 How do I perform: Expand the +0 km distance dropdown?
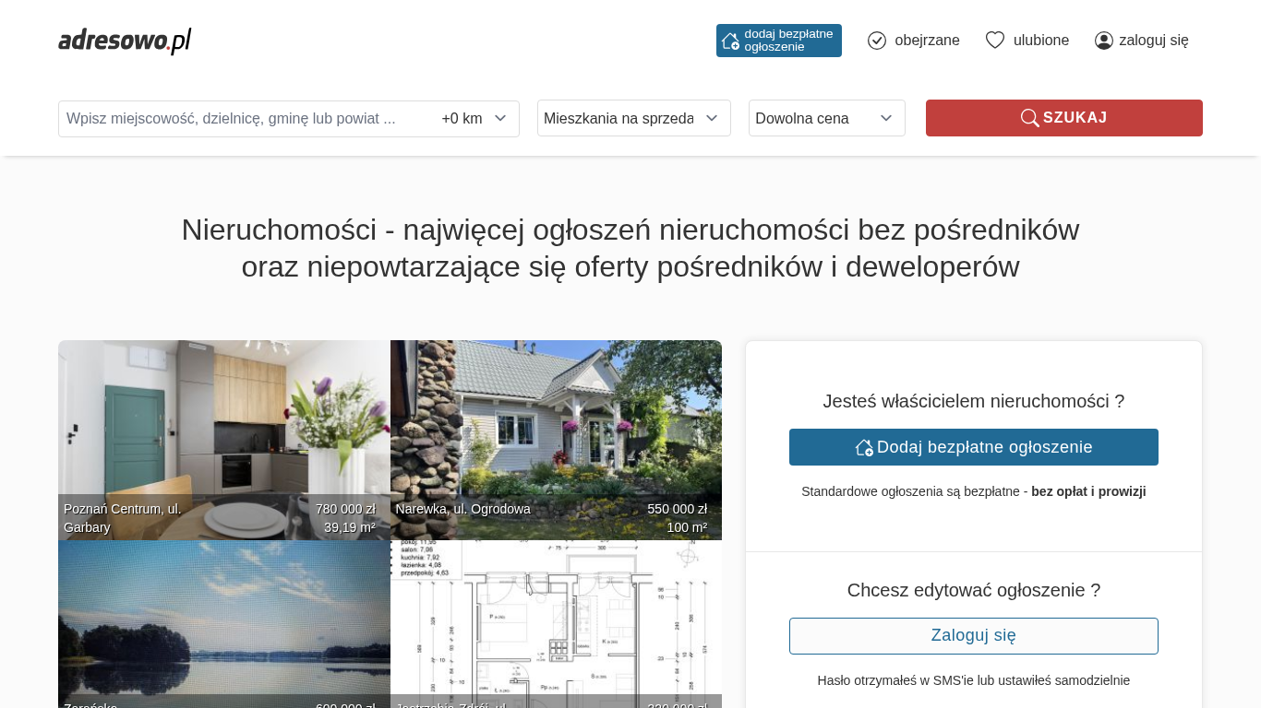click(474, 118)
